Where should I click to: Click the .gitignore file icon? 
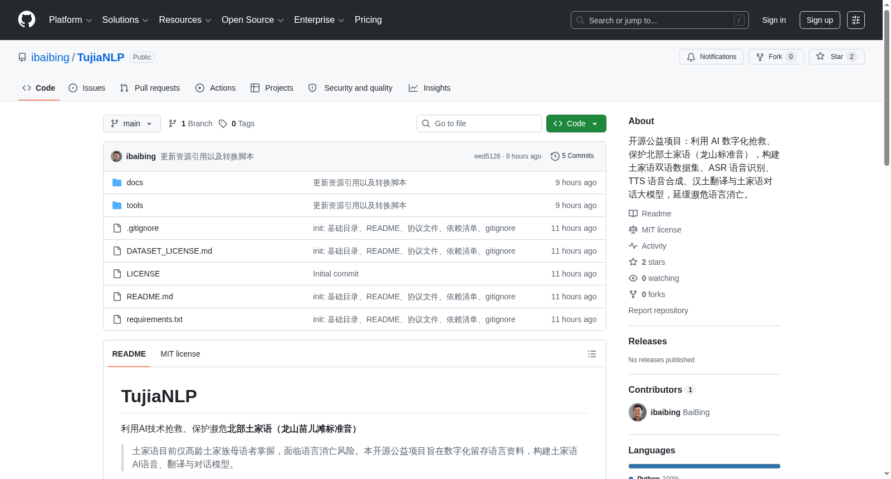tap(117, 228)
